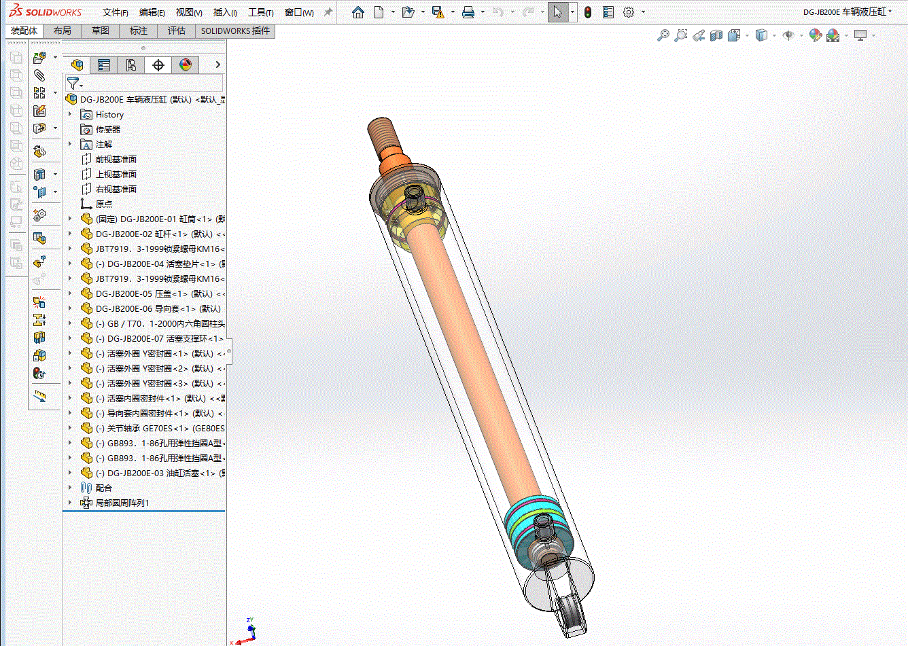Click the Home icon in the top toolbar

[x=358, y=12]
